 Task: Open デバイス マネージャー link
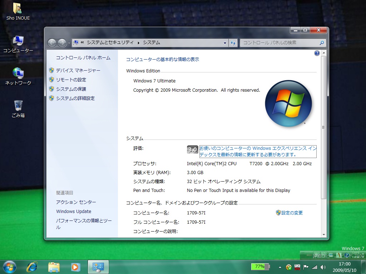pyautogui.click(x=78, y=70)
